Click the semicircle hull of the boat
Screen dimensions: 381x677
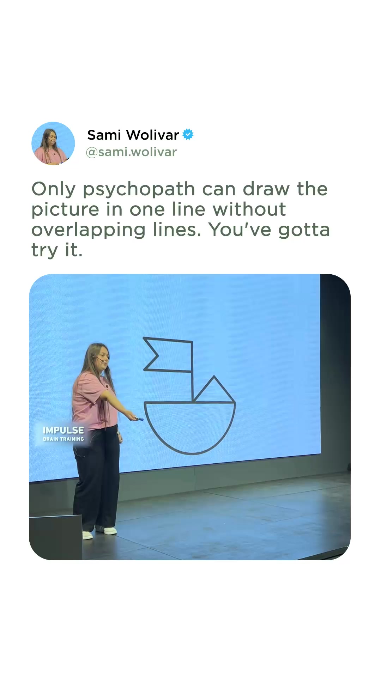coord(189,428)
